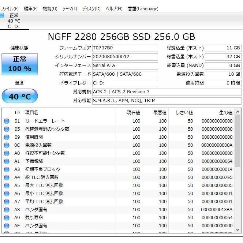Image resolution: width=243 pixels, height=243 pixels.
Task: Click the vertical scrollbar thumb of SMART list
Action: click(x=238, y=141)
